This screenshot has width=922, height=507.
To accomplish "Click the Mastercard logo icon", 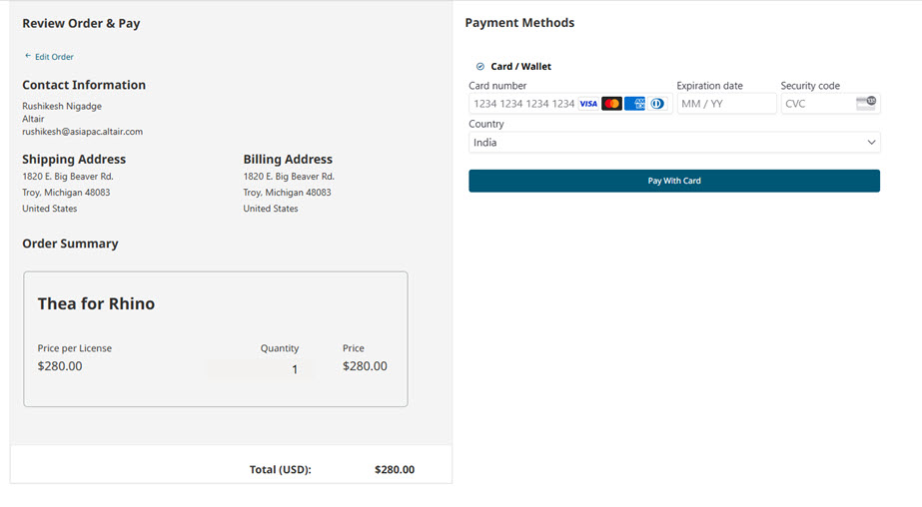I will coord(611,104).
